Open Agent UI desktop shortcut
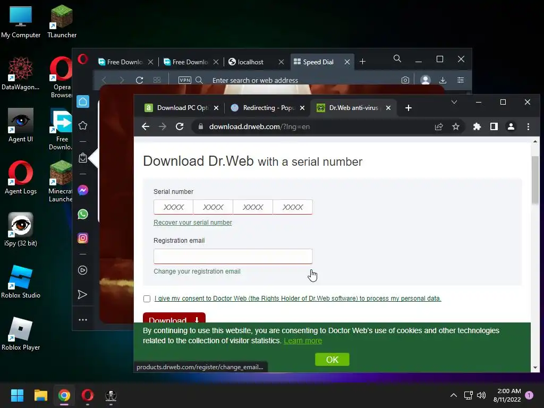The width and height of the screenshot is (544, 408). tap(21, 125)
